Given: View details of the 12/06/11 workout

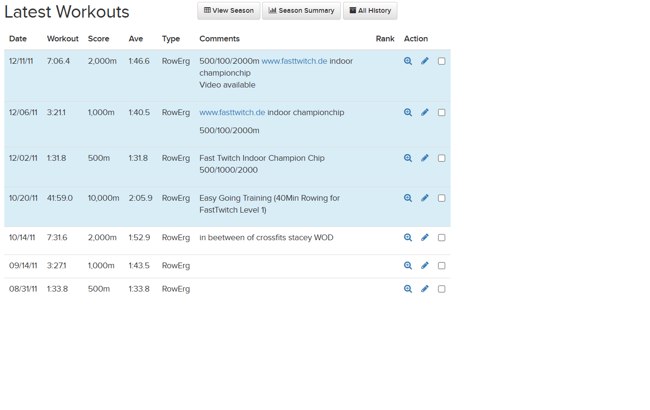Looking at the screenshot, I should pos(408,112).
